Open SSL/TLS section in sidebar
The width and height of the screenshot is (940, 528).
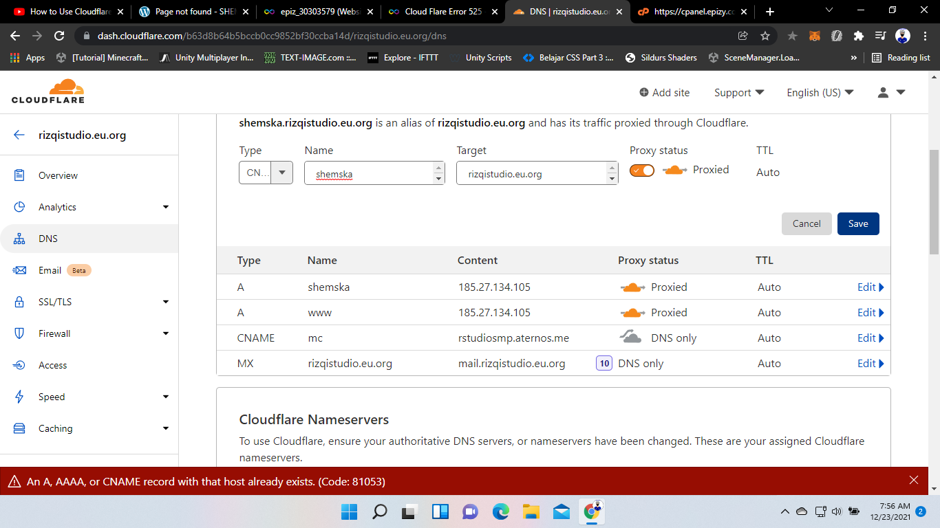tap(55, 302)
